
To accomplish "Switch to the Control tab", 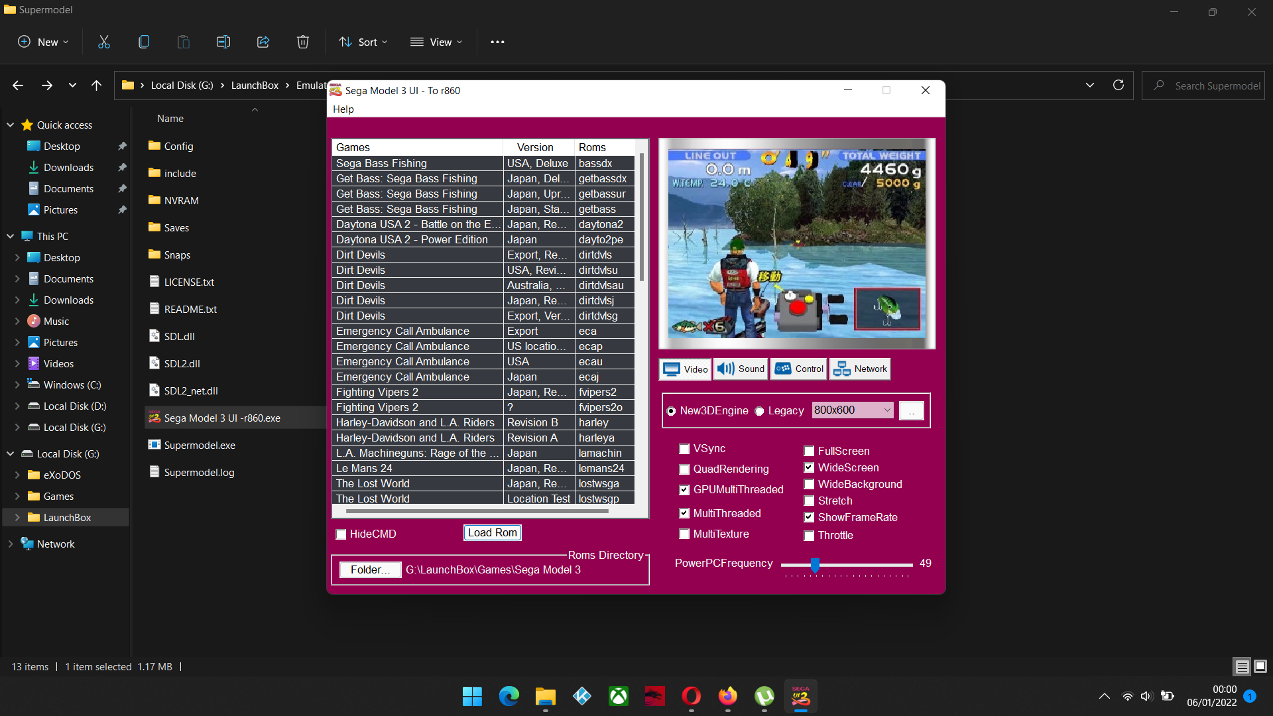I will click(799, 369).
